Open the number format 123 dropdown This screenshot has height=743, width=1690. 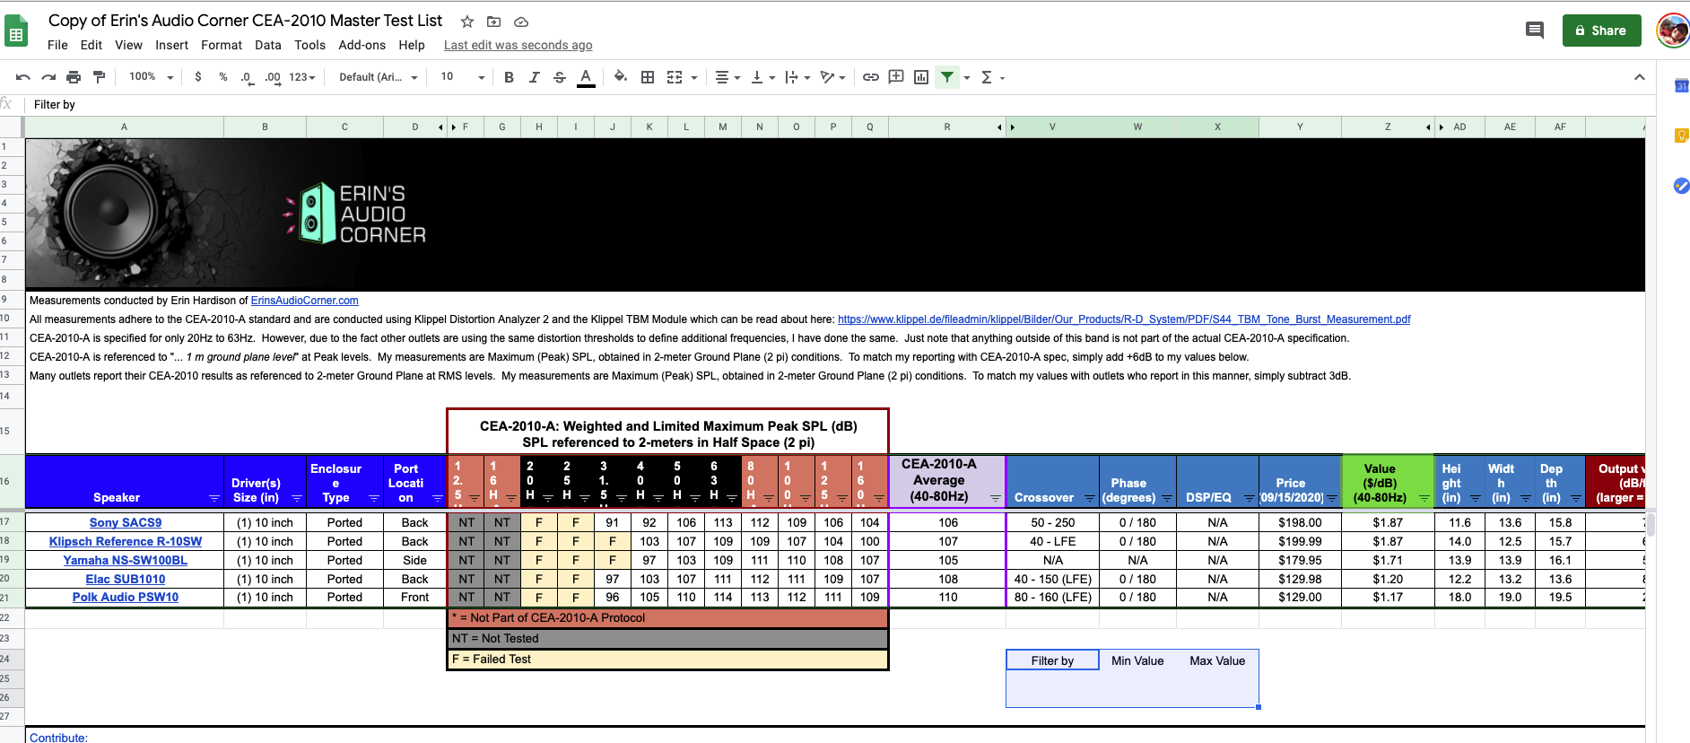click(302, 77)
